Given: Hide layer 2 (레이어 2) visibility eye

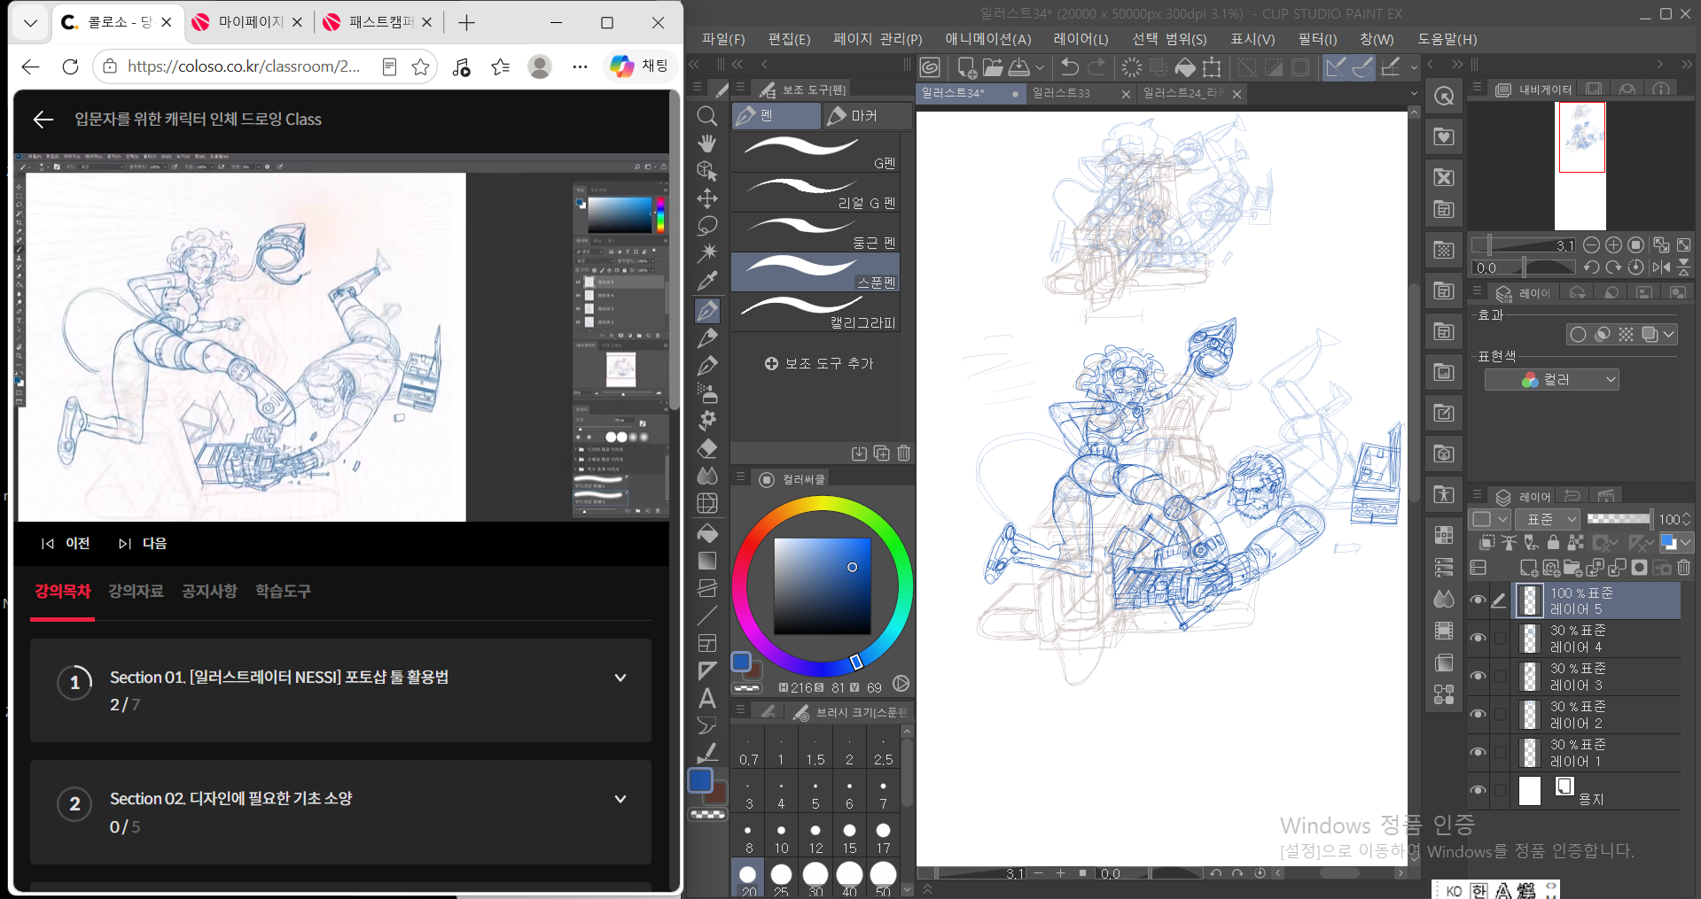Looking at the screenshot, I should point(1478,715).
